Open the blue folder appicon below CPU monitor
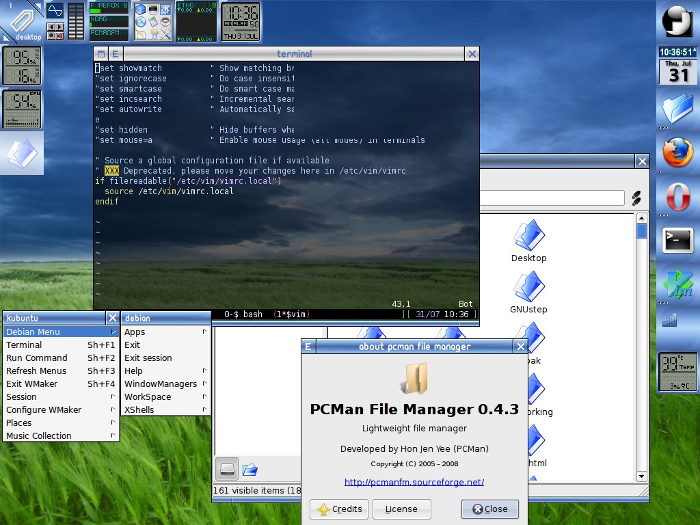The image size is (700, 525). click(22, 152)
